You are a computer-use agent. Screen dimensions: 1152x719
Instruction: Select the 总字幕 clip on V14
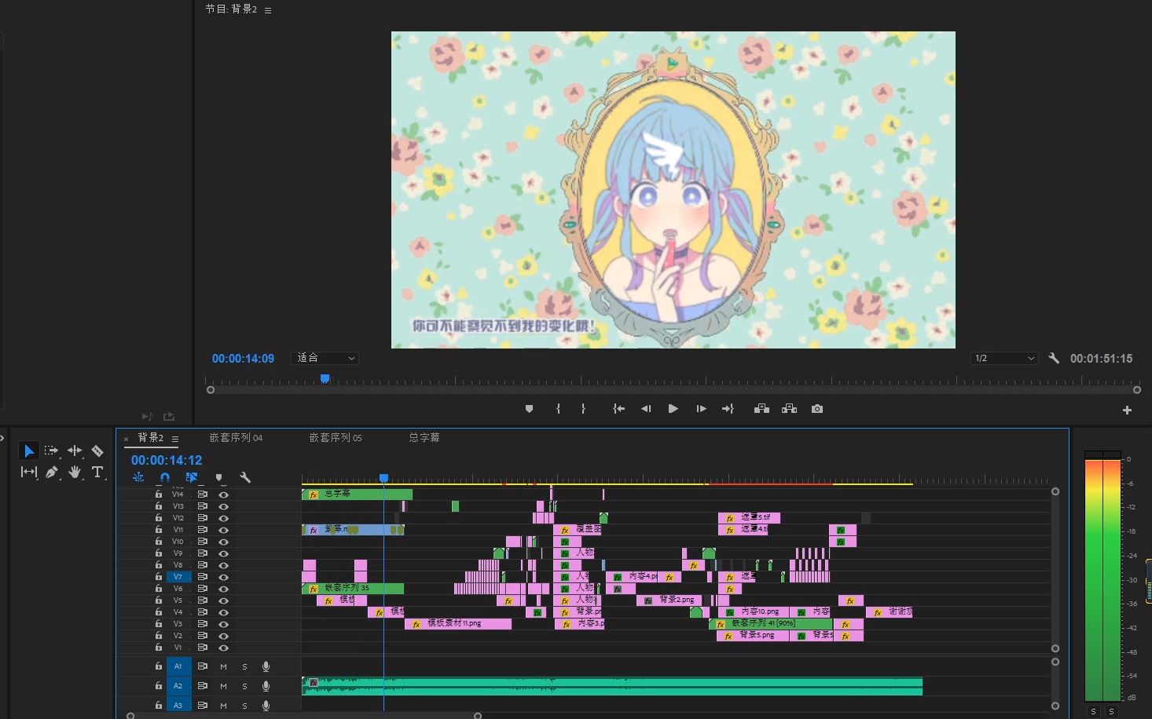[357, 495]
